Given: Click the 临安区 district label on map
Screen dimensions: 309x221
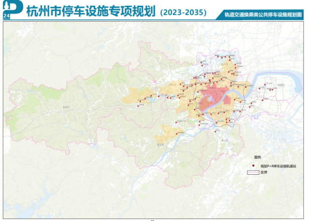Looking at the screenshot, I should click(x=66, y=107).
